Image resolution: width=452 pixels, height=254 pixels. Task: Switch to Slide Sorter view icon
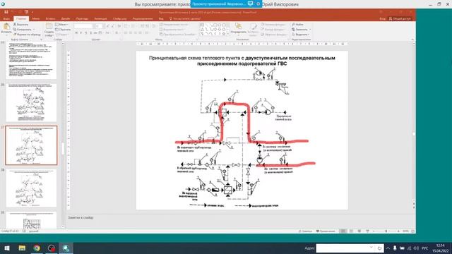[351, 231]
